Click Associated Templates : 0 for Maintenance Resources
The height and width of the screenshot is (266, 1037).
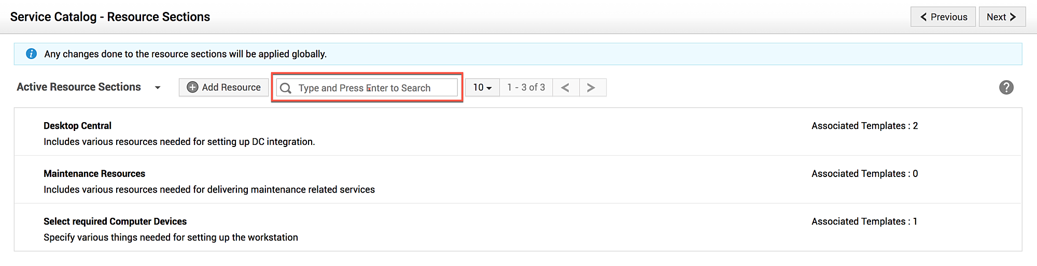click(864, 173)
